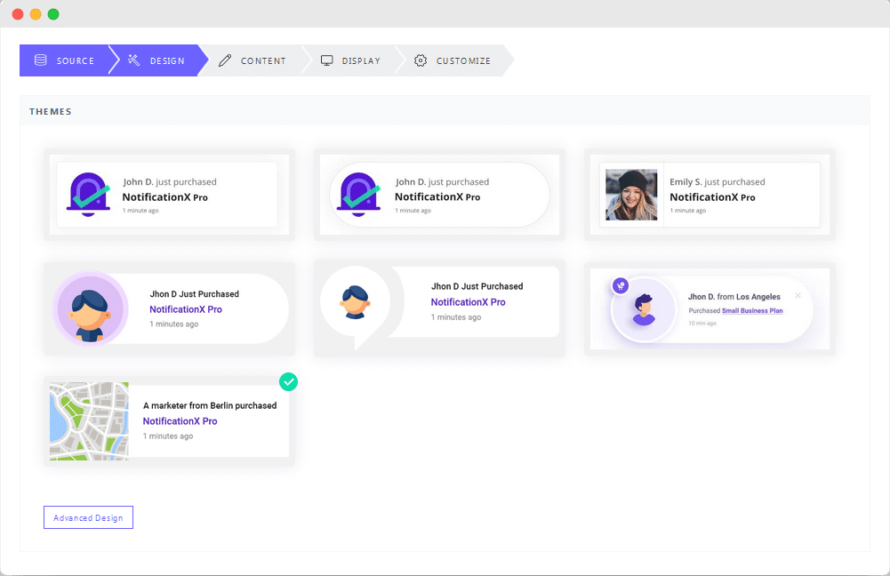This screenshot has height=576, width=890.
Task: Click the green checkmark on map theme
Action: point(288,381)
